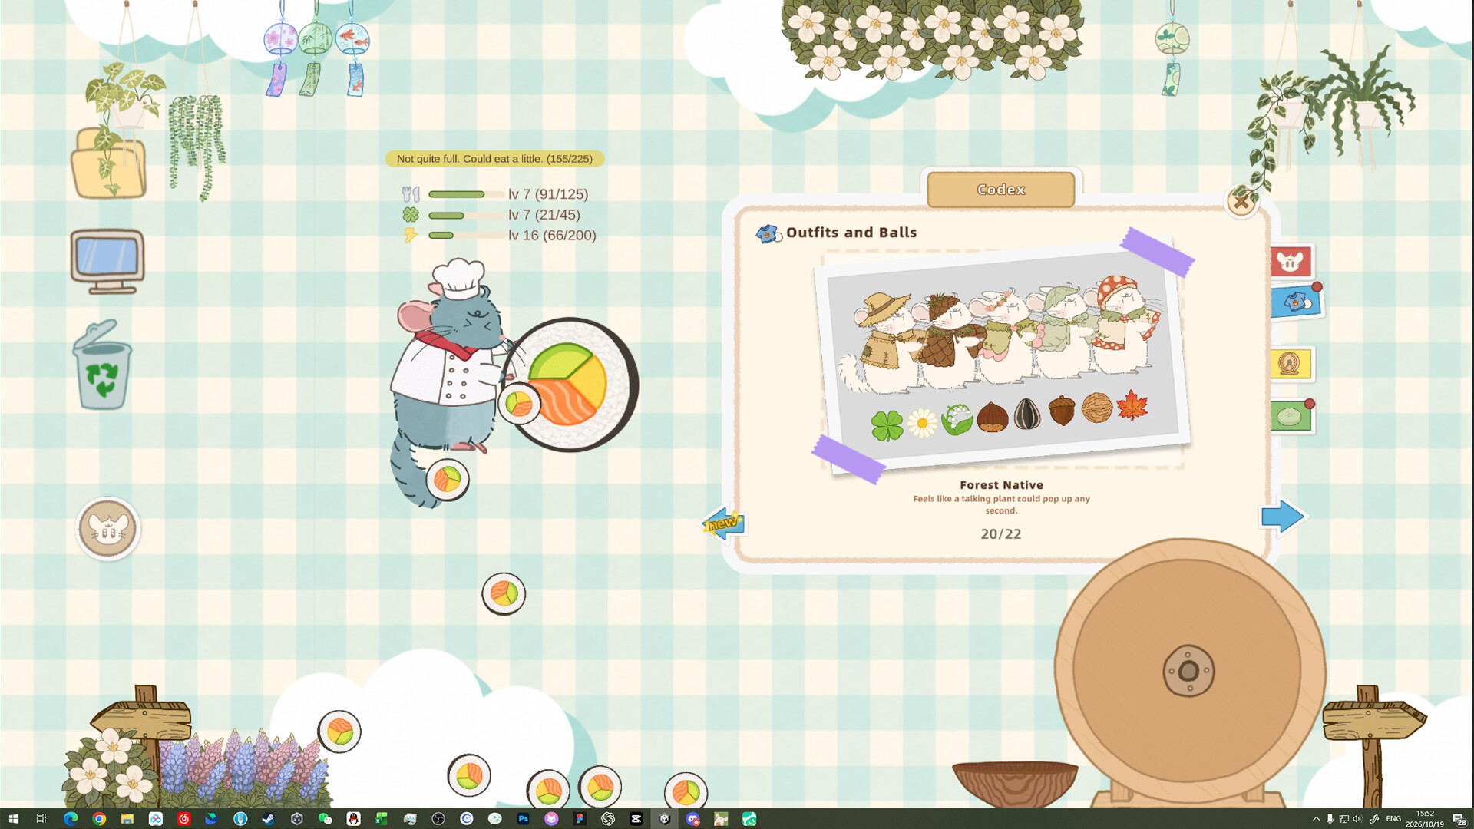The image size is (1474, 829).
Task: Open the red chinchilla face side tab
Action: (x=1291, y=262)
